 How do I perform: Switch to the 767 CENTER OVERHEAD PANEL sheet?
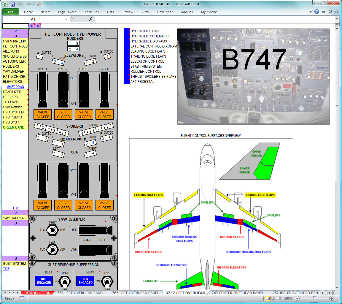(237, 293)
